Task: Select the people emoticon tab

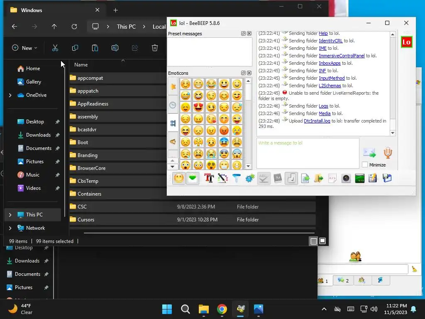Action: [173, 123]
